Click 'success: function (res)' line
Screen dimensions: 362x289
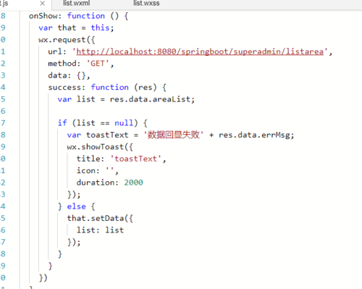click(x=102, y=88)
